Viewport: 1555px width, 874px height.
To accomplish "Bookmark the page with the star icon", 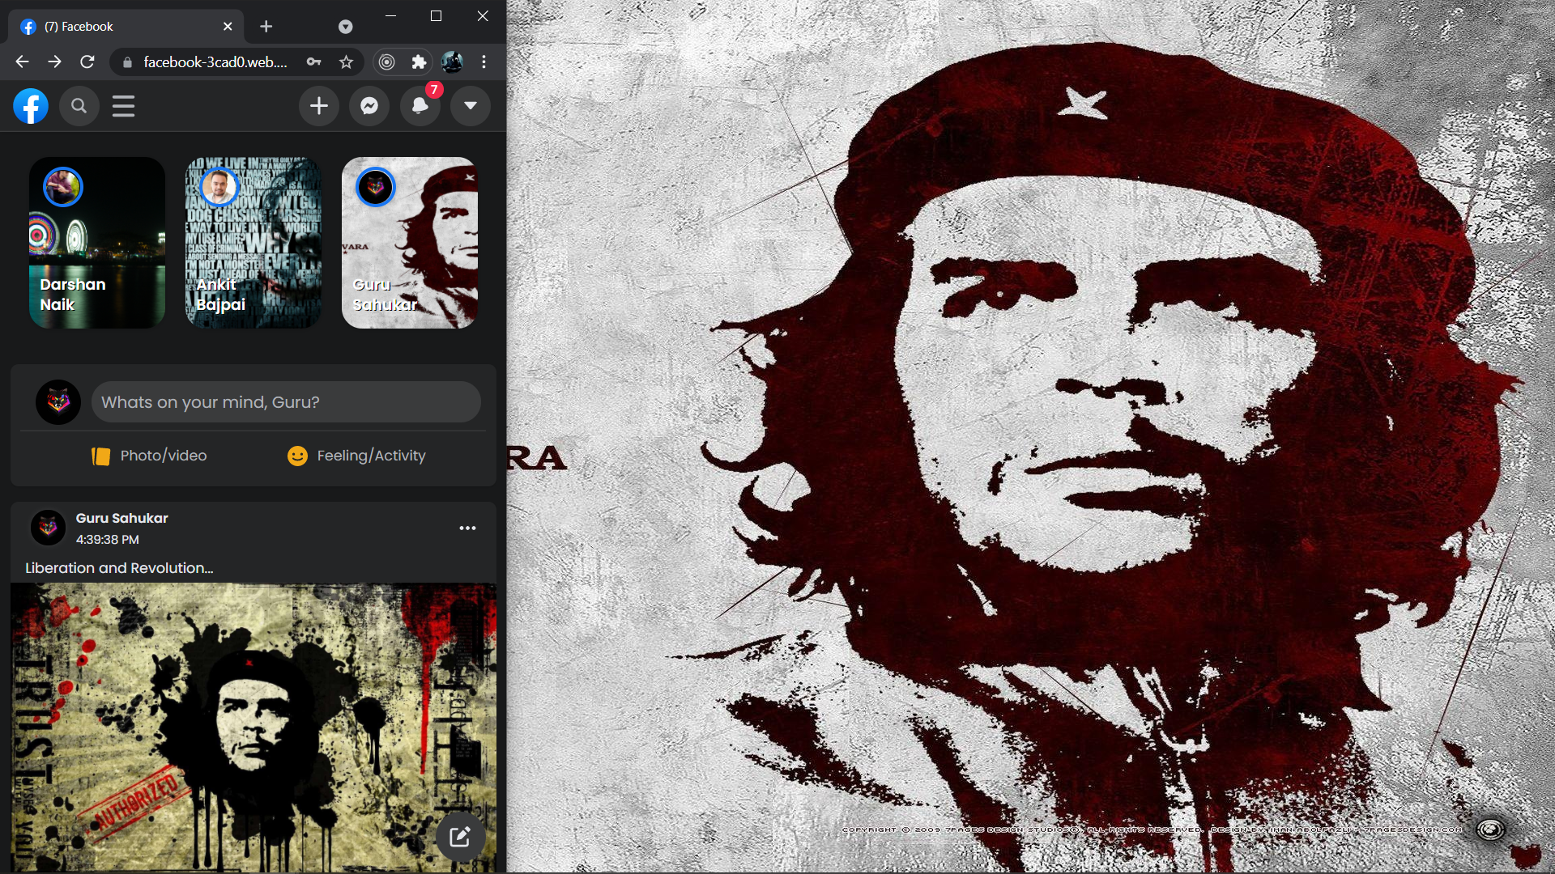I will coord(346,62).
